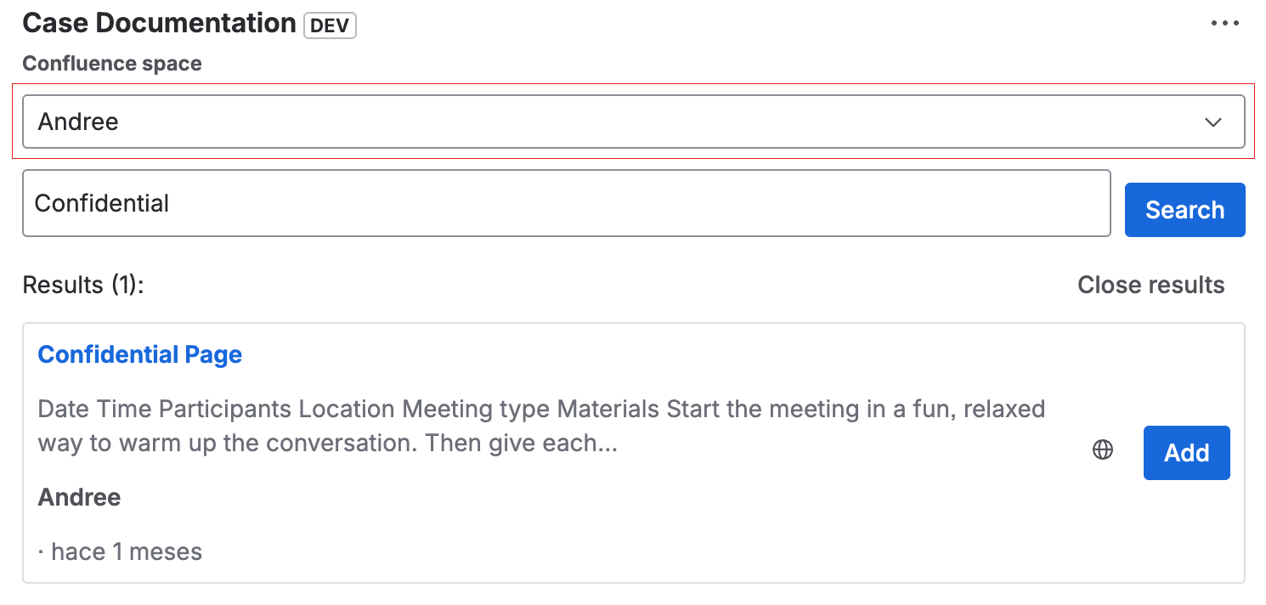Close the search results list
The width and height of the screenshot is (1266, 605).
coord(1151,285)
